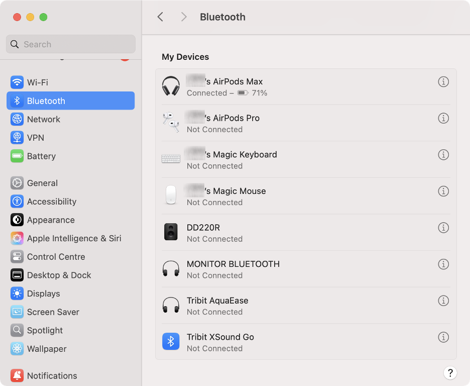Open Wallpaper settings in sidebar
The image size is (470, 386).
click(70, 349)
